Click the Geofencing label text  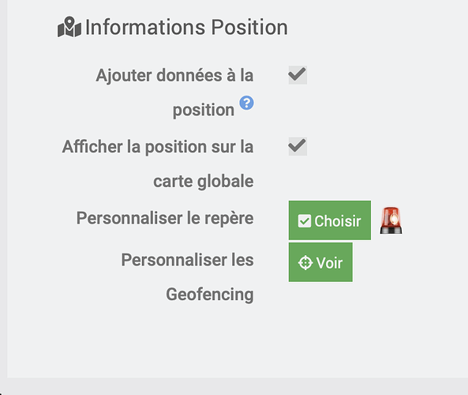[210, 295]
